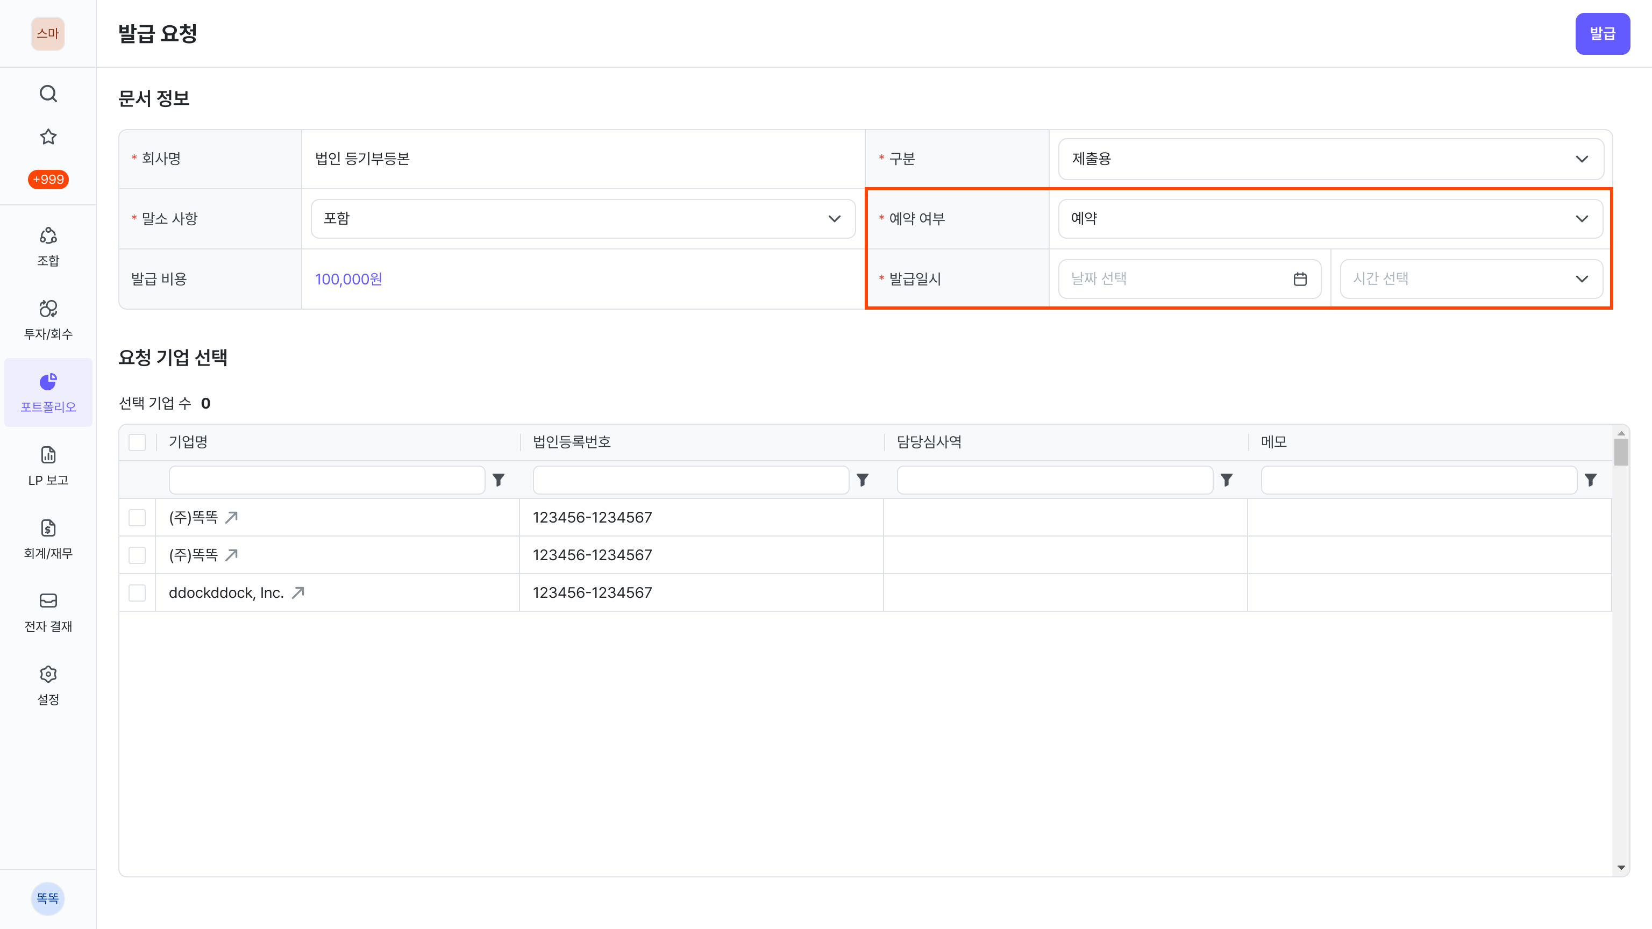This screenshot has width=1652, height=929.
Task: Open the LP 보고 sidebar menu
Action: (48, 466)
